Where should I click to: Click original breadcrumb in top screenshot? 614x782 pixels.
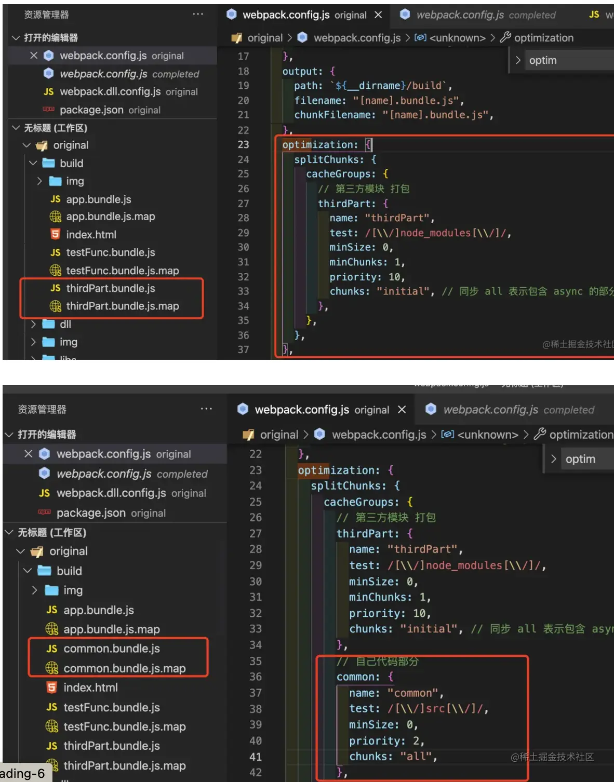pyautogui.click(x=265, y=38)
